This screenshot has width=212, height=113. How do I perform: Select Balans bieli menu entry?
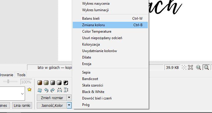coord(110,19)
